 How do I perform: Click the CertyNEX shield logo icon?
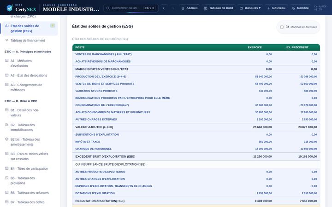10,8
